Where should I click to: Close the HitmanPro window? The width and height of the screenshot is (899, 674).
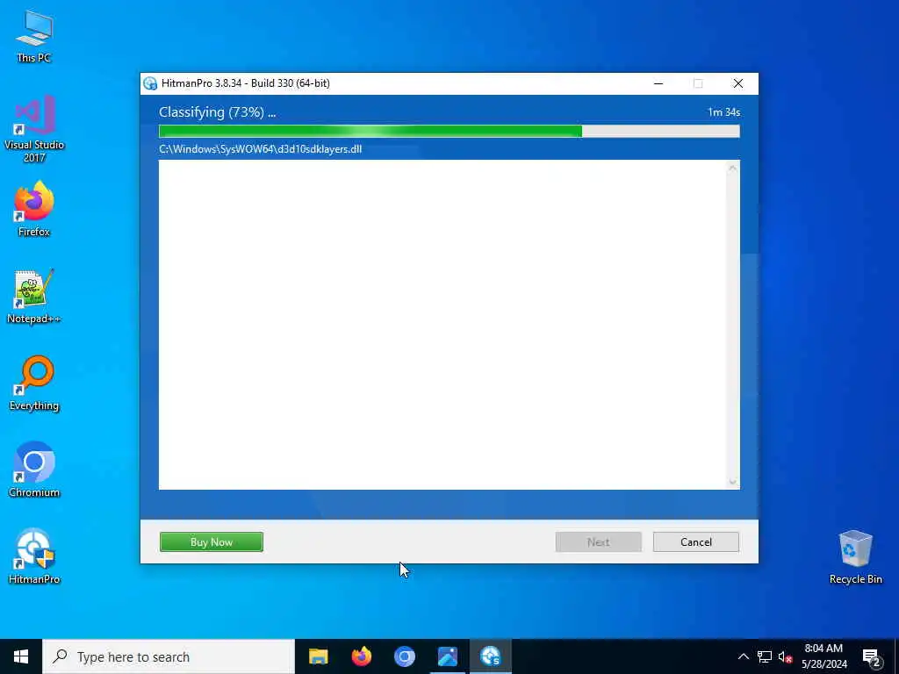738,83
